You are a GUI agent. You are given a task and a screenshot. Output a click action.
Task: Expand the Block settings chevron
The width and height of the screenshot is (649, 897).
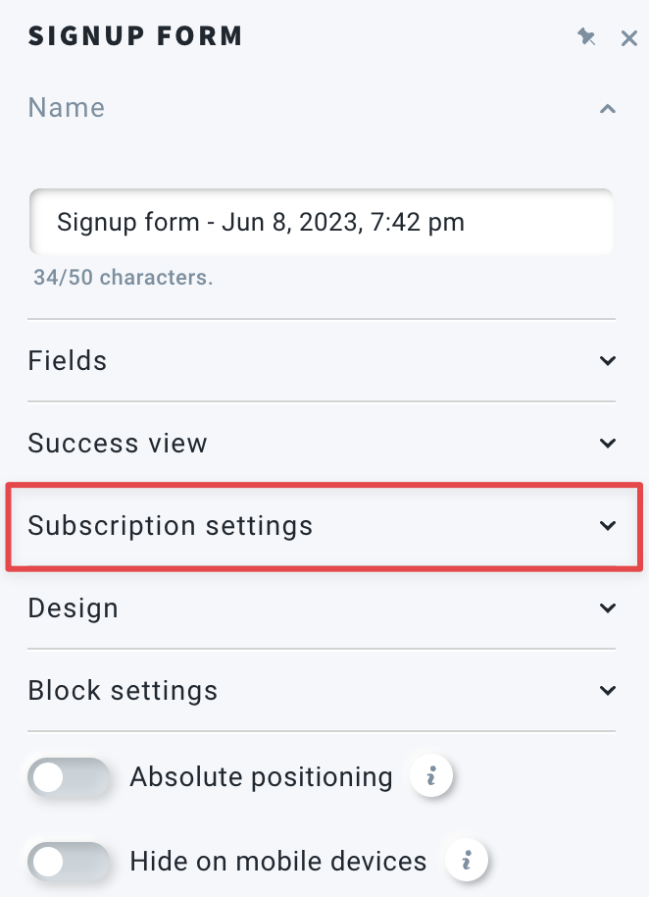(x=607, y=690)
